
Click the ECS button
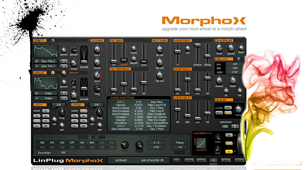coord(226,160)
